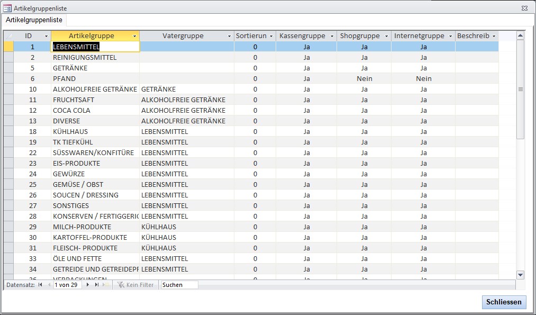Open the Artikelgruppe column filter dropdown

pyautogui.click(x=134, y=36)
